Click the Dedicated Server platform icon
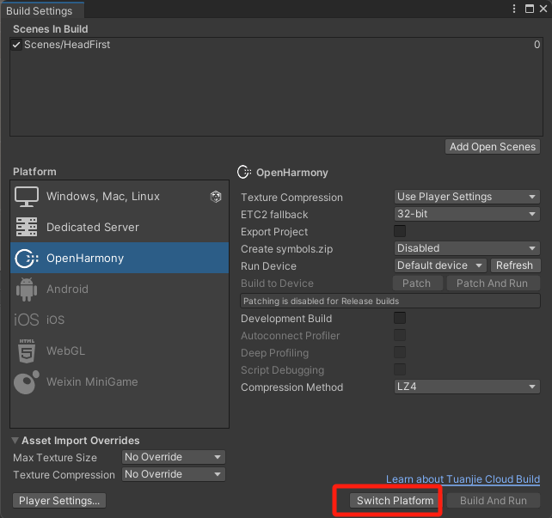The width and height of the screenshot is (552, 518). click(x=27, y=227)
